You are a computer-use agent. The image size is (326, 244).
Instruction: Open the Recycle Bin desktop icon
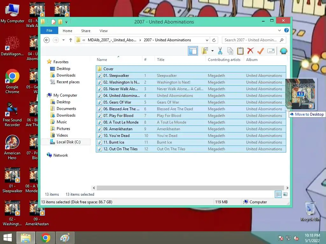pyautogui.click(x=310, y=211)
